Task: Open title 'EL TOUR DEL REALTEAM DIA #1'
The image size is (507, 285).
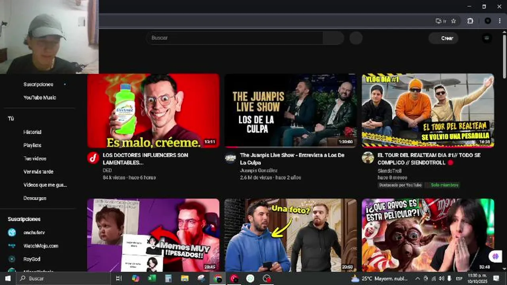Action: (x=429, y=159)
